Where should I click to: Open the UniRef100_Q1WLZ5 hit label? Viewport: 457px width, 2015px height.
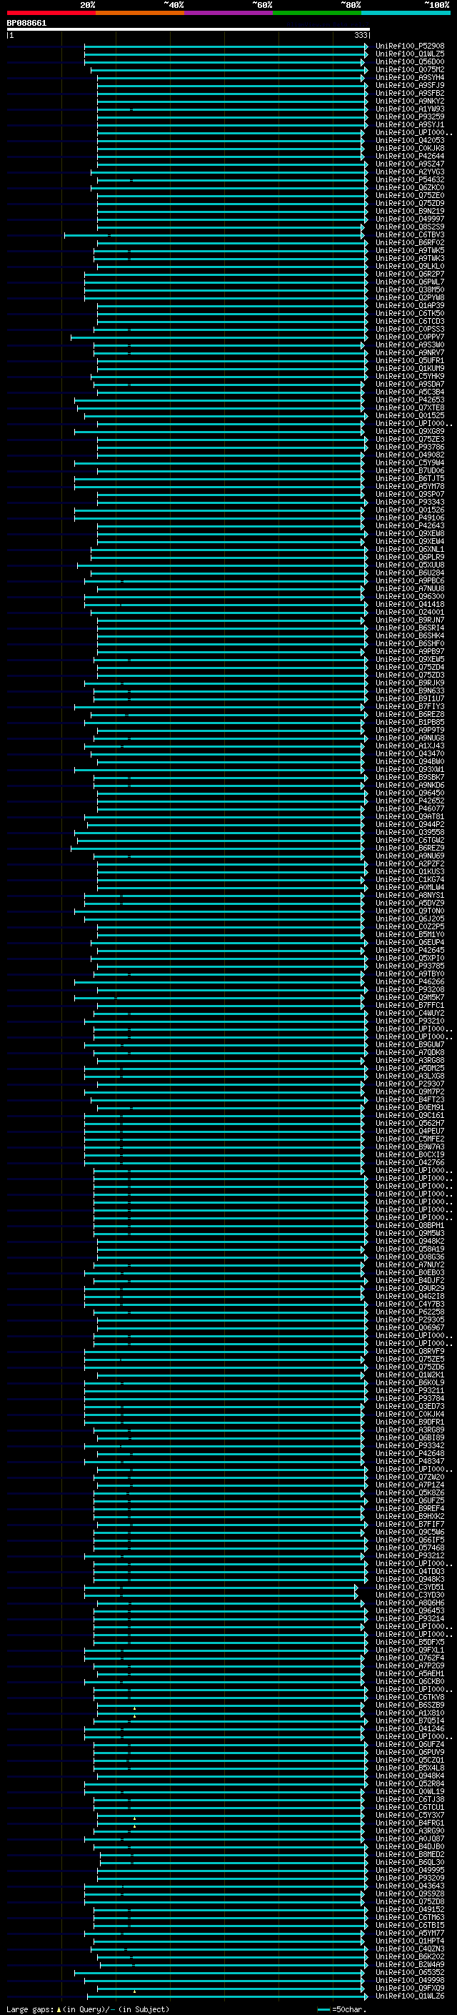pyautogui.click(x=410, y=54)
